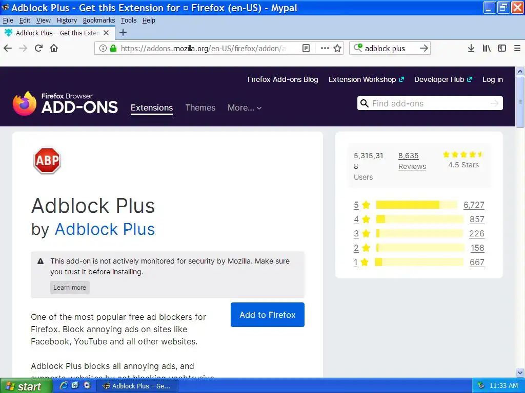
Task: Switch to the Themes section
Action: pos(200,107)
